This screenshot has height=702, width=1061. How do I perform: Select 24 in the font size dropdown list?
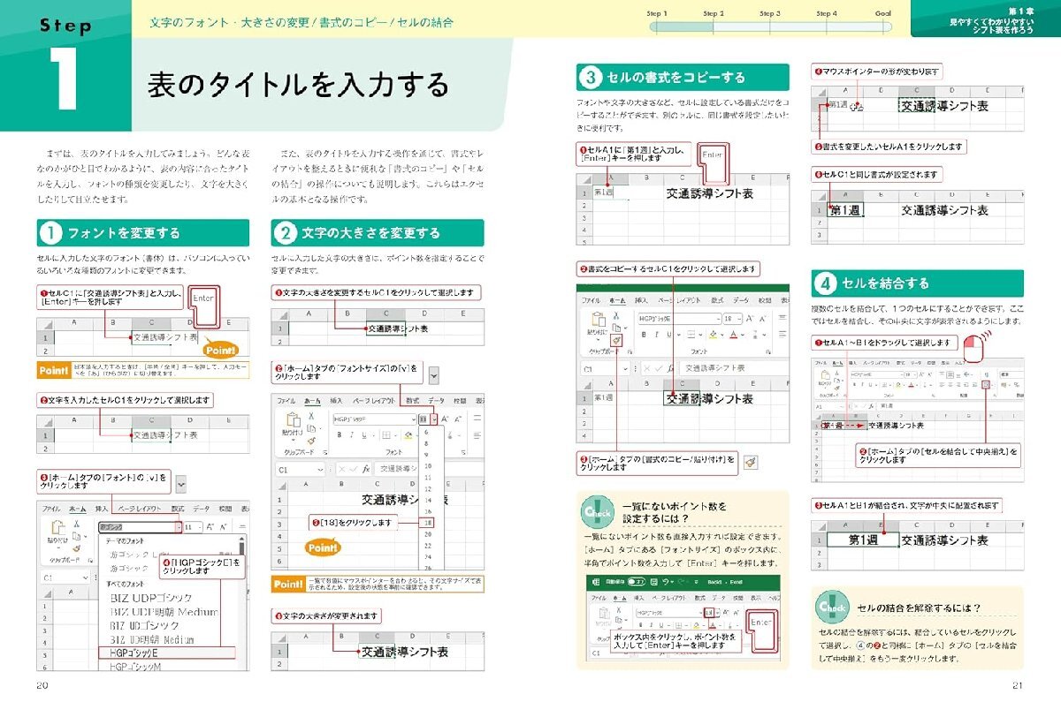[x=427, y=557]
